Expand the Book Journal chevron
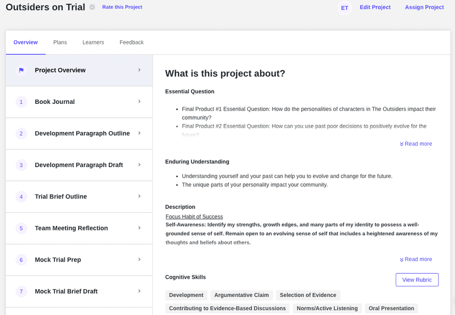This screenshot has height=315, width=455. [139, 102]
